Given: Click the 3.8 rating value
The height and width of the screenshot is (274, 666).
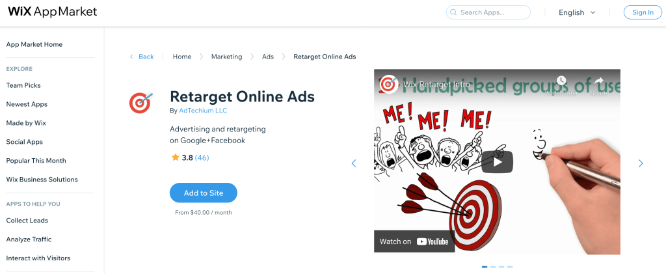Looking at the screenshot, I should coord(187,158).
